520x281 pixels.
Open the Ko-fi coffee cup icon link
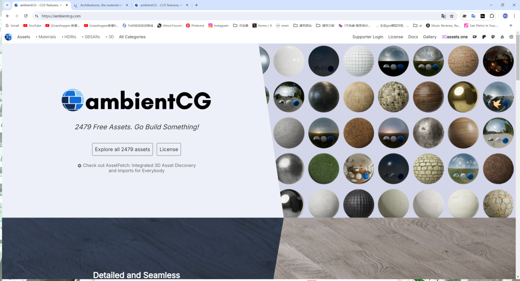475,37
